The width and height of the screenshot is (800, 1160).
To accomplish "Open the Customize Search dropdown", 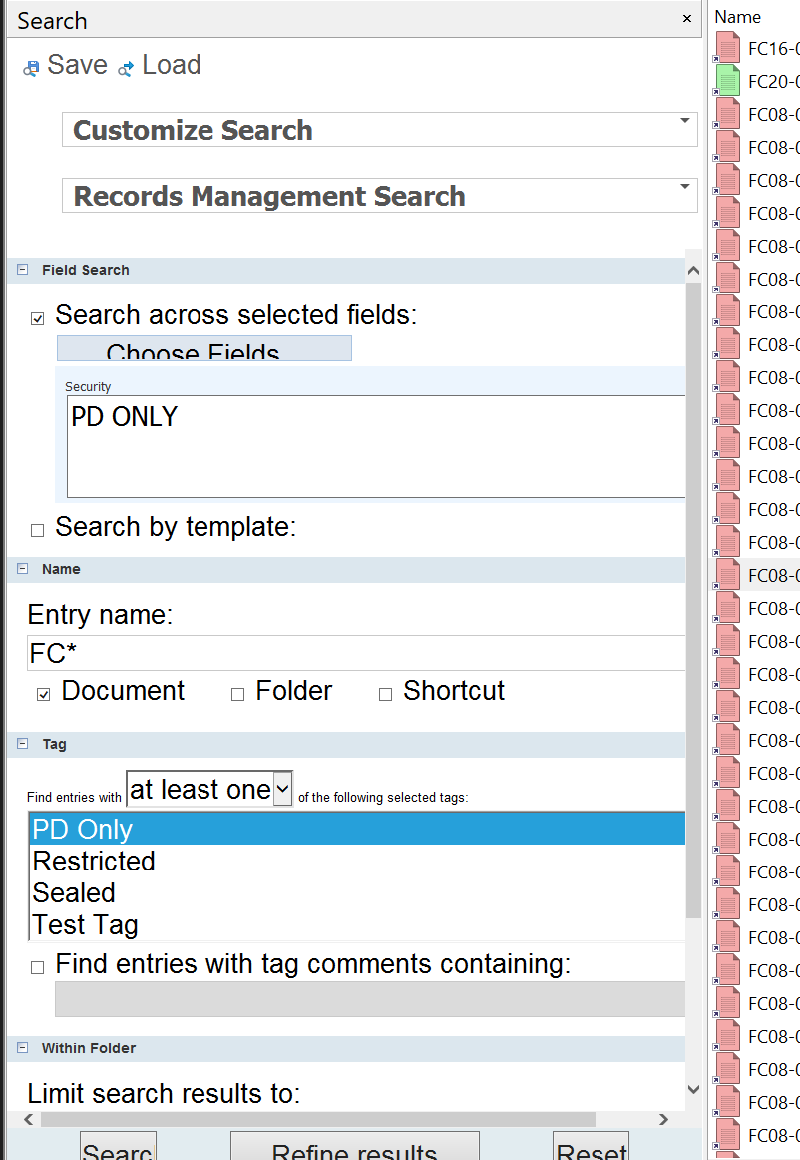I will [684, 122].
